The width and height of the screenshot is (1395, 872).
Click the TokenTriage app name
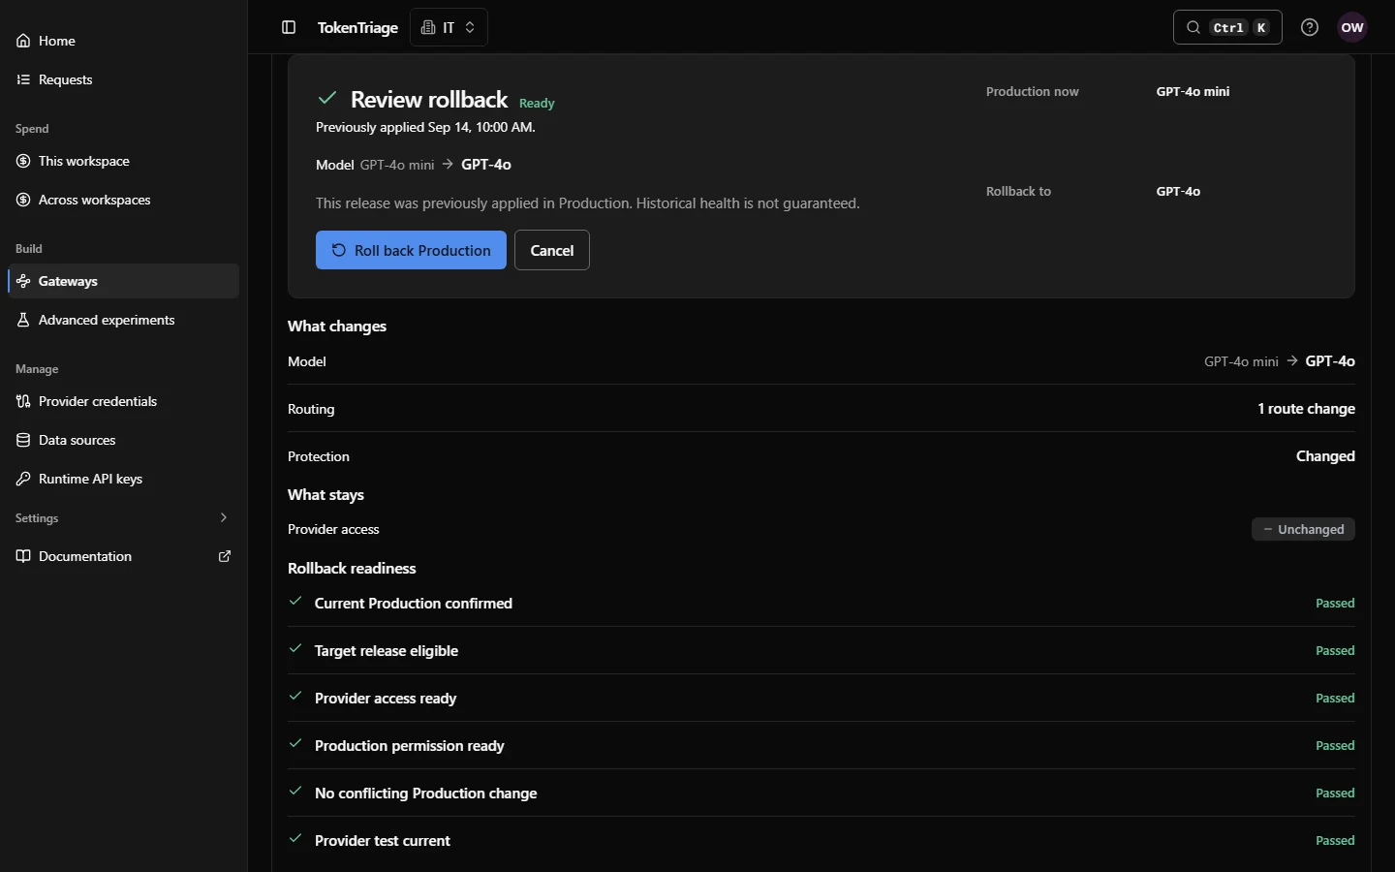coord(357,27)
